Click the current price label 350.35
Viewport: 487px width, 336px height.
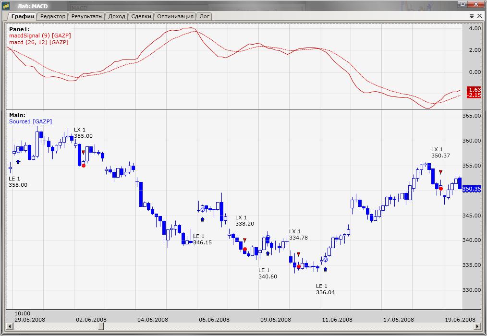(x=471, y=189)
